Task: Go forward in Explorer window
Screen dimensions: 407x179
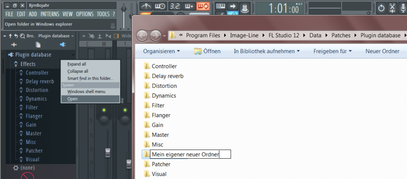Action: pyautogui.click(x=155, y=35)
